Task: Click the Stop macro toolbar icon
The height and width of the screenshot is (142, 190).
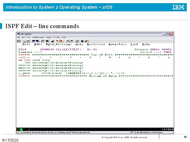Action: [62, 41]
